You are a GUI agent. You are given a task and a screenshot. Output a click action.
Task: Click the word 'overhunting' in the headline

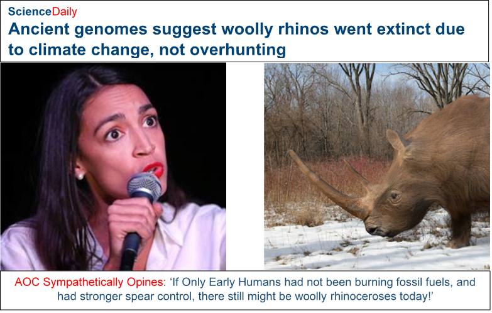(238, 50)
